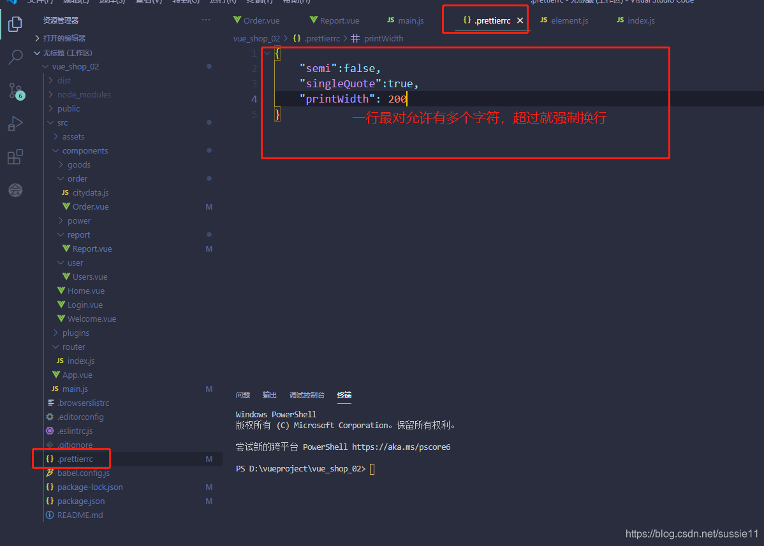Expand the assets folder

pyautogui.click(x=55, y=137)
